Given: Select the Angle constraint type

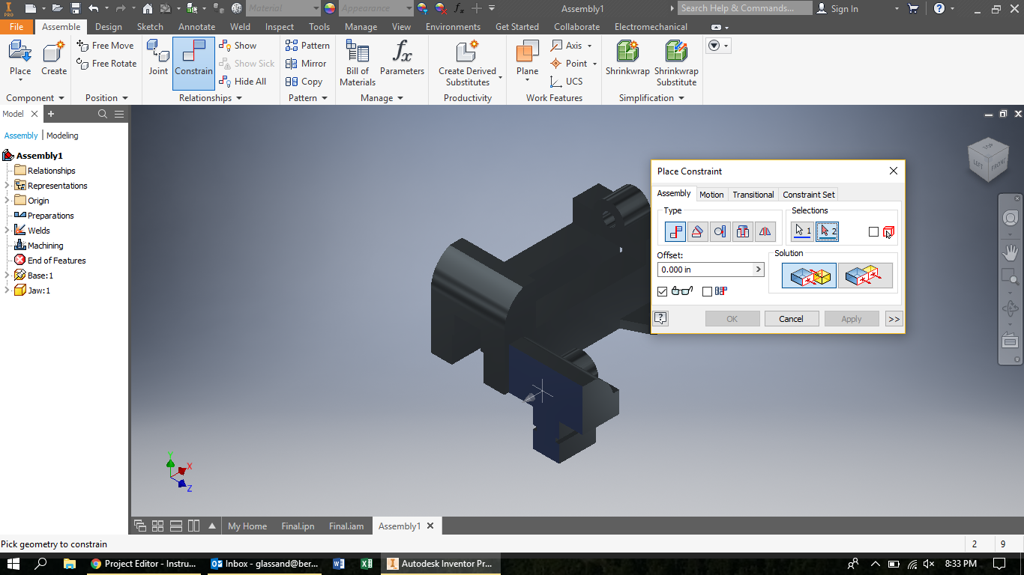Looking at the screenshot, I should tap(698, 231).
